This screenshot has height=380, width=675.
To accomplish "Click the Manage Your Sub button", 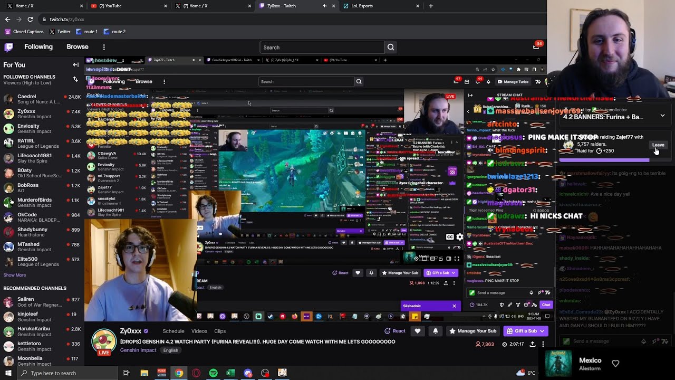I will click(x=472, y=331).
